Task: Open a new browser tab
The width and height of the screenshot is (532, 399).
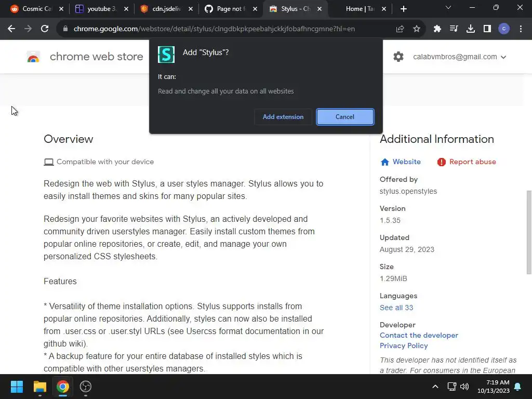Action: pyautogui.click(x=403, y=9)
